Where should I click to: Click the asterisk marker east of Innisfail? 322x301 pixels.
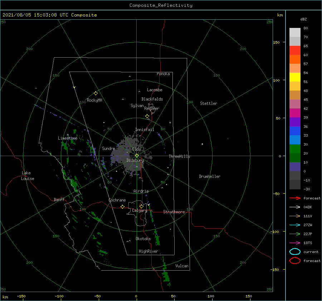pos(170,123)
